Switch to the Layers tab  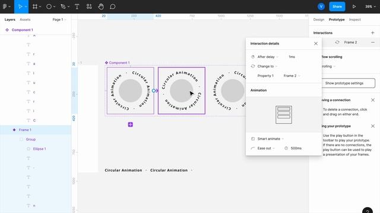(x=10, y=20)
